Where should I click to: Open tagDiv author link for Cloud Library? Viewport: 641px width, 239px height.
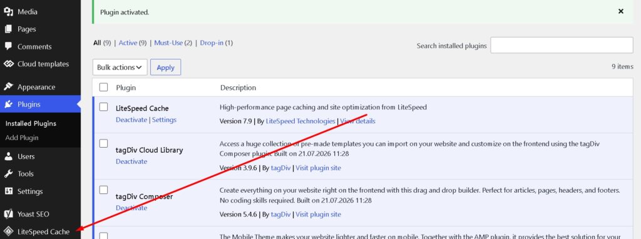(x=280, y=168)
